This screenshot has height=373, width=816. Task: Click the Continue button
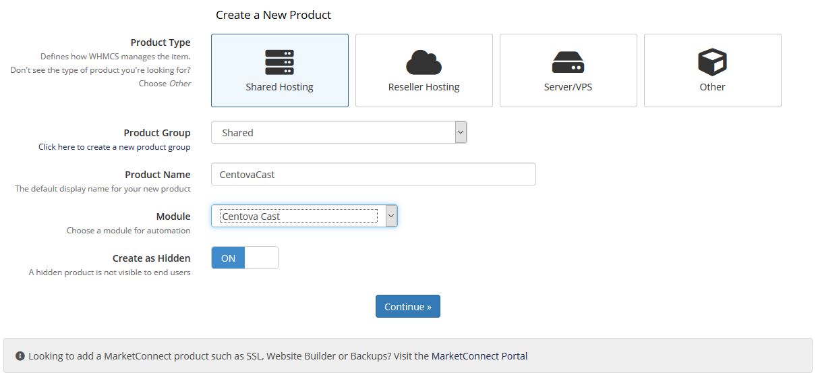pos(408,306)
